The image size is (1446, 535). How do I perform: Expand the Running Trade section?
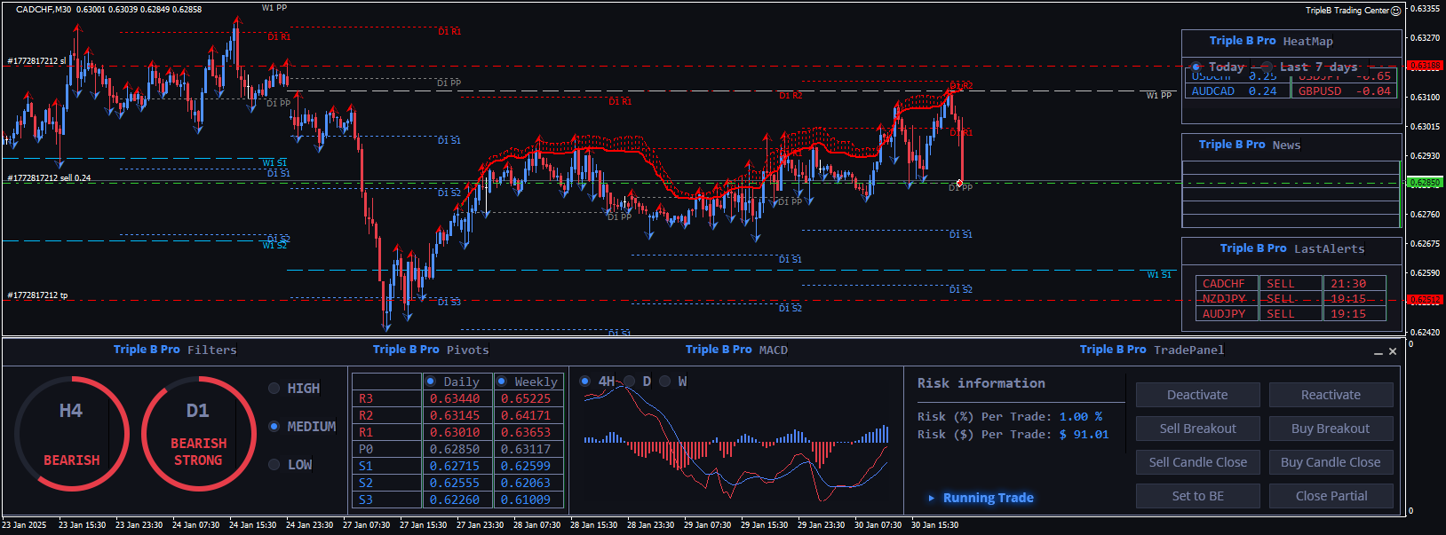[x=932, y=498]
